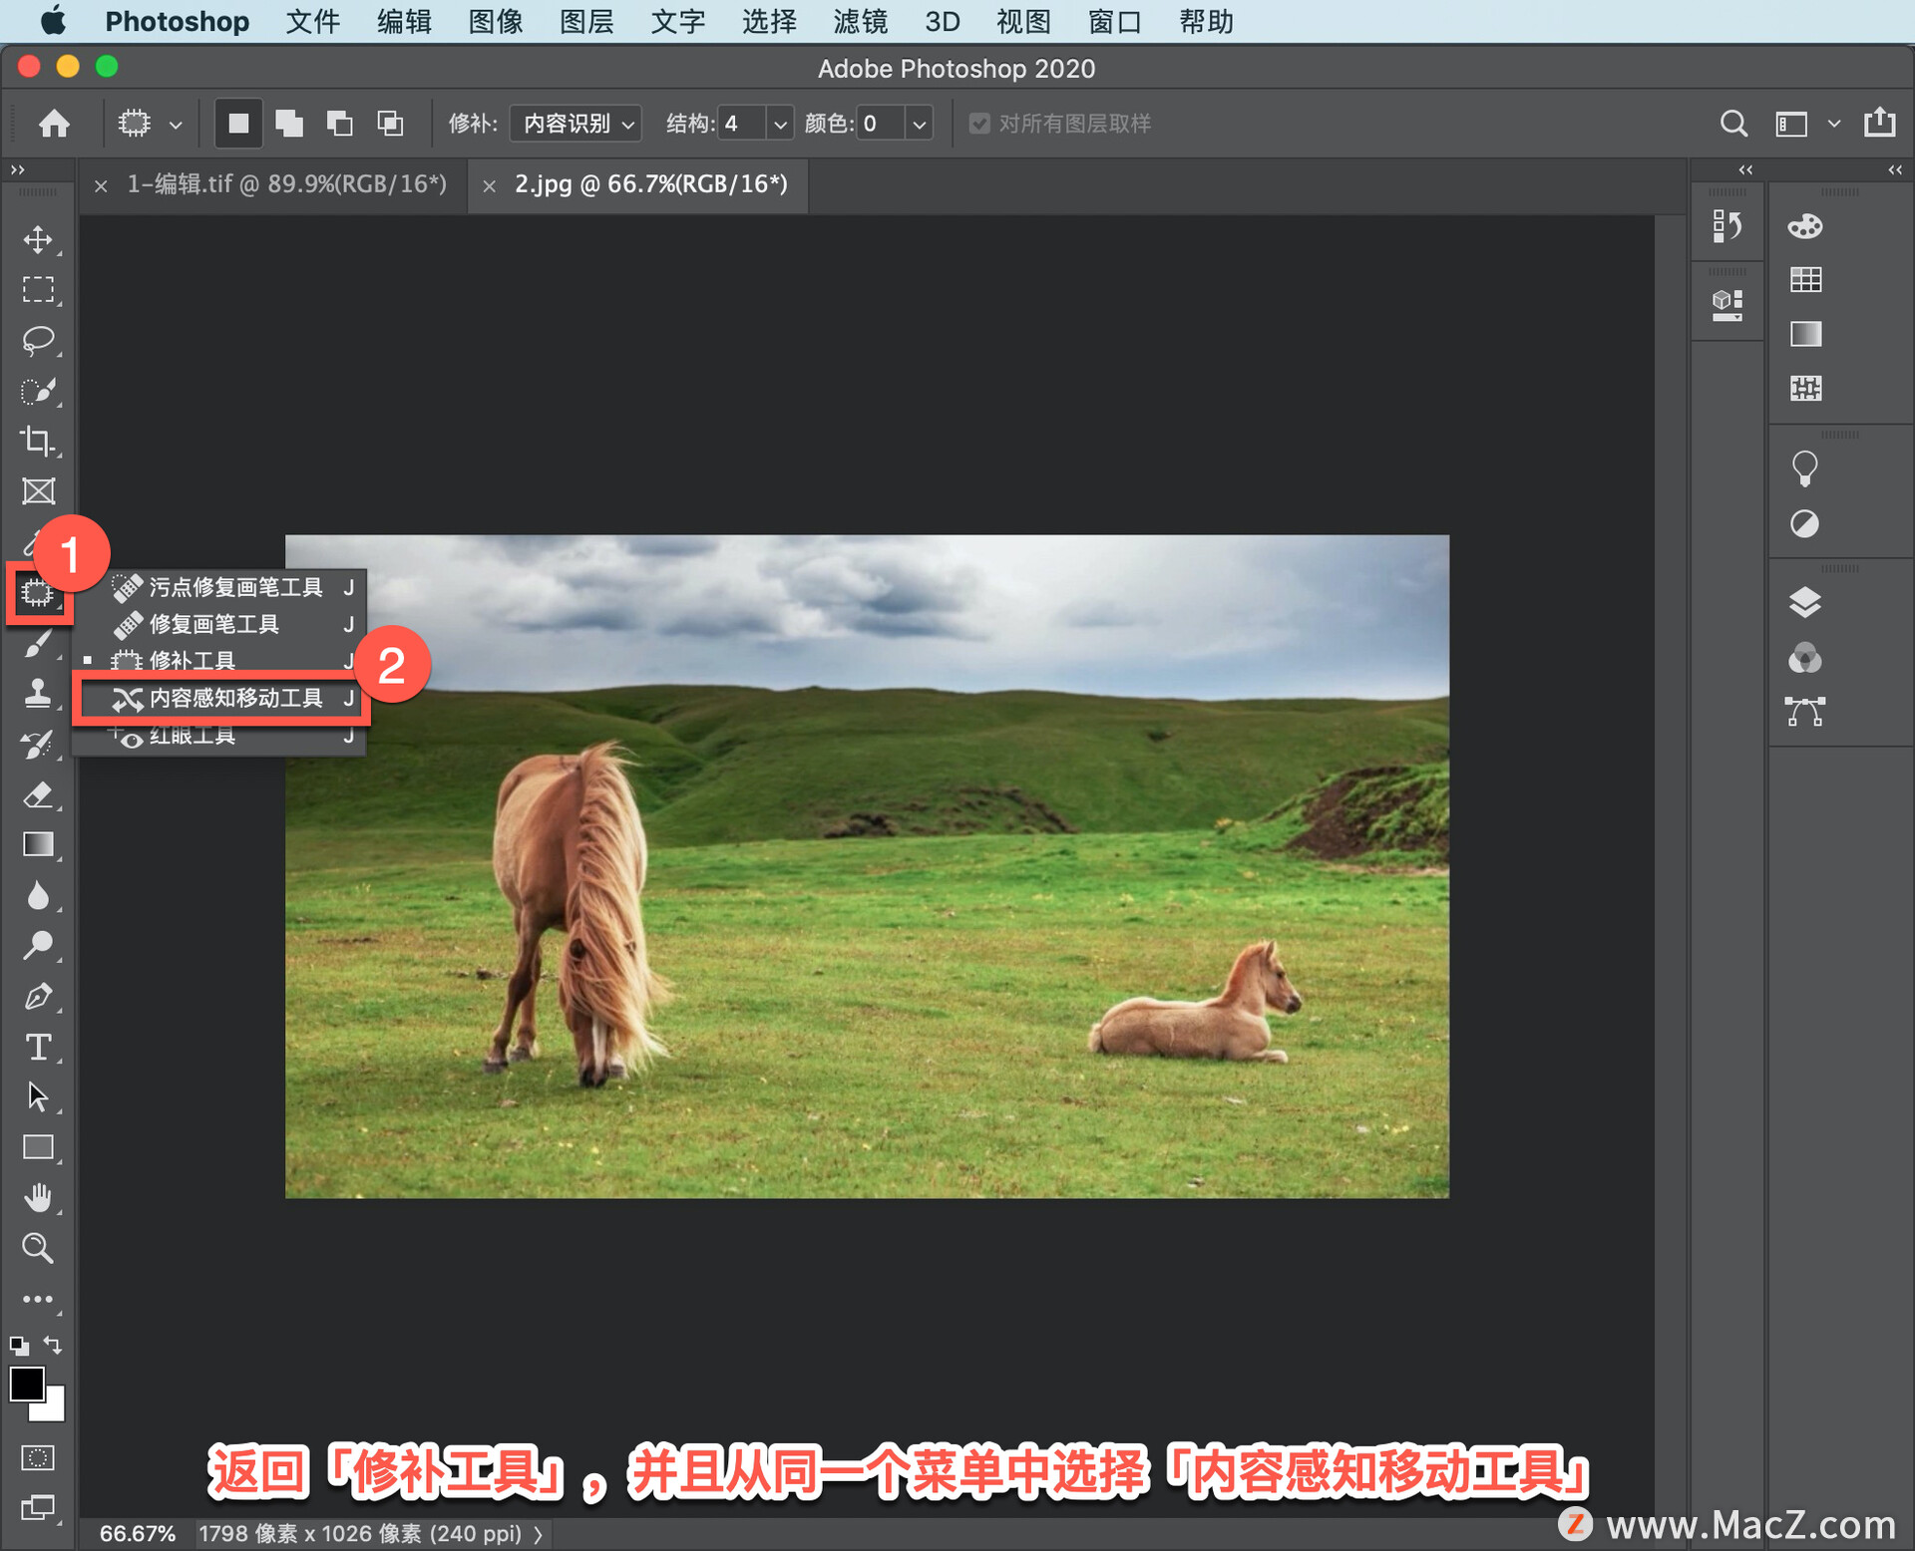
Task: Click the foreground color swatch
Action: (x=26, y=1384)
